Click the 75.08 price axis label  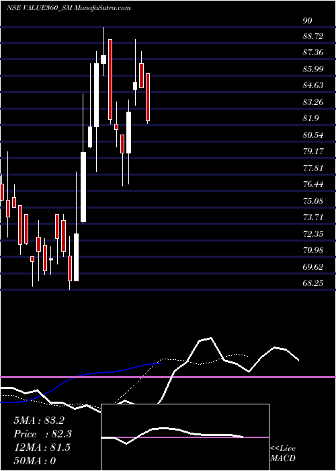click(x=314, y=201)
